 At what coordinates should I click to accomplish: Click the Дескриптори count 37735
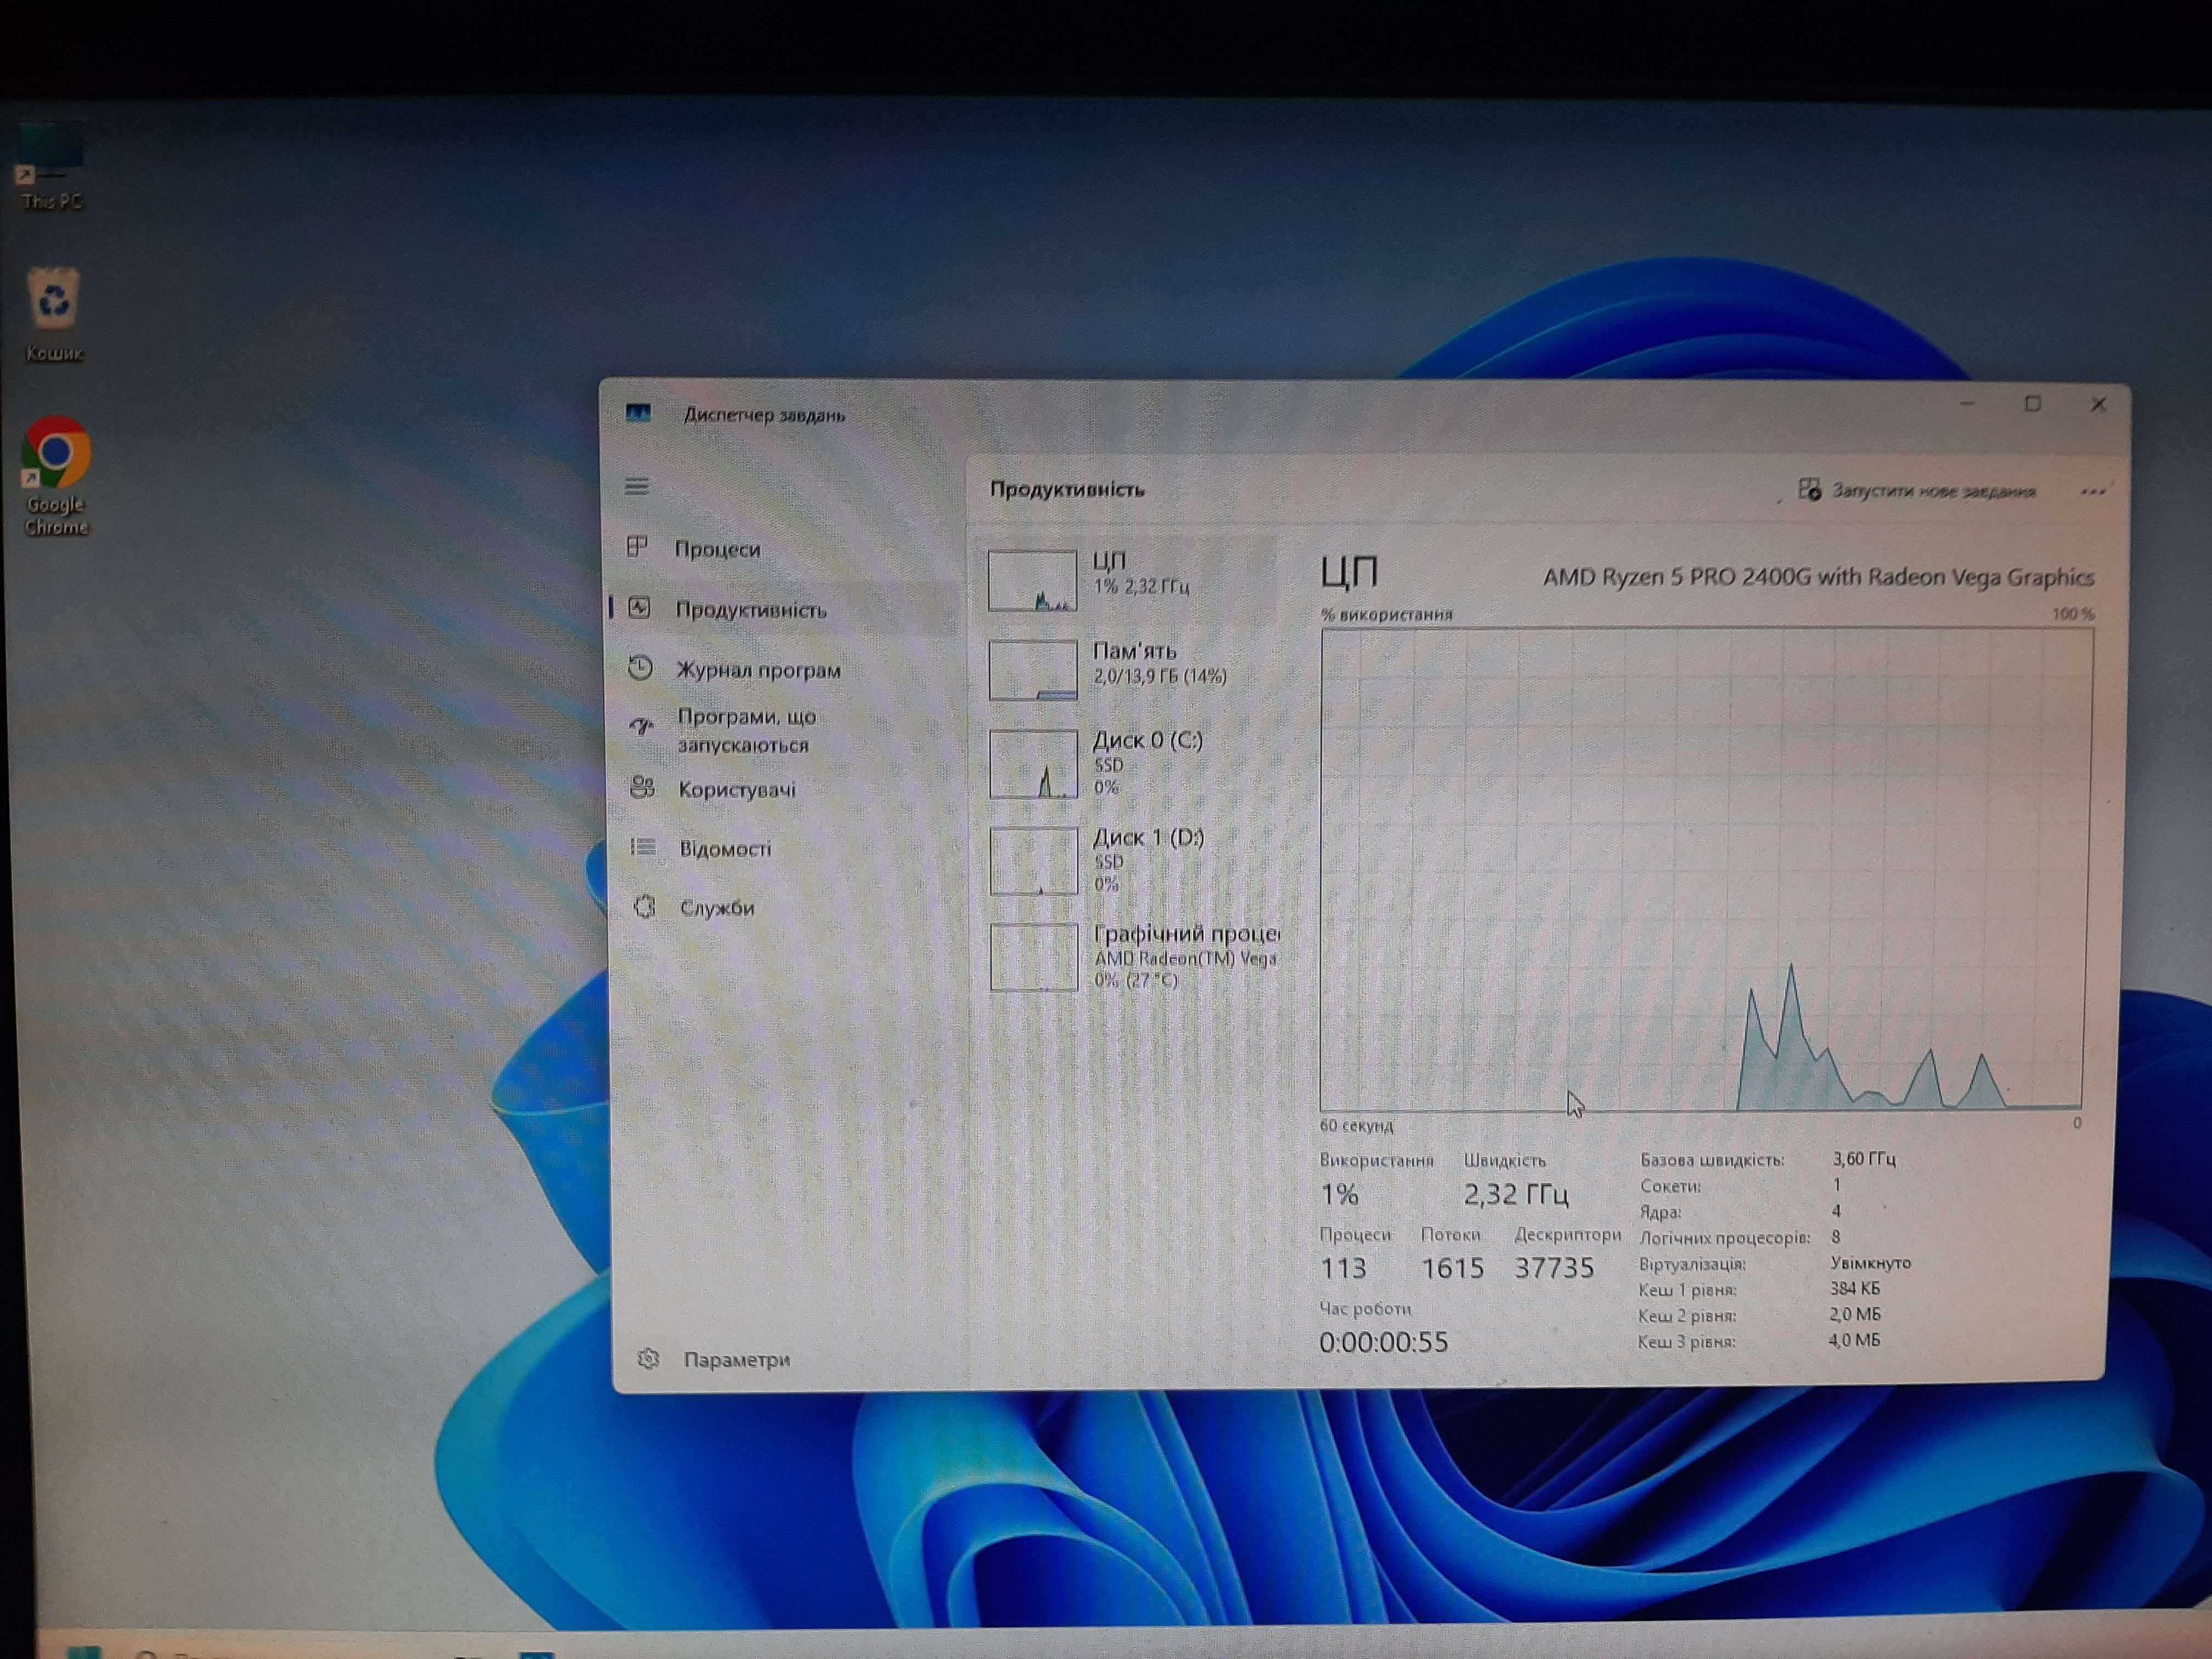(x=1554, y=1268)
